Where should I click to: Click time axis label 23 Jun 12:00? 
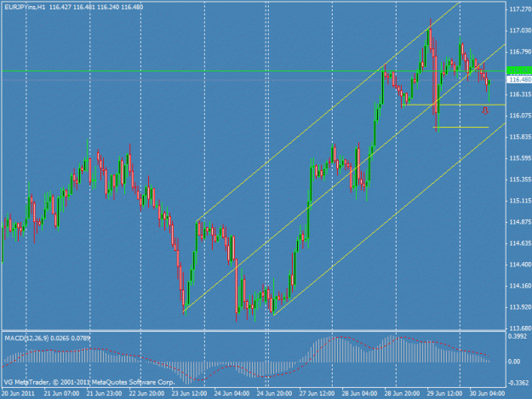pos(189,394)
